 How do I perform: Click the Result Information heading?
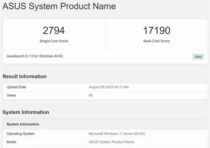point(24,76)
